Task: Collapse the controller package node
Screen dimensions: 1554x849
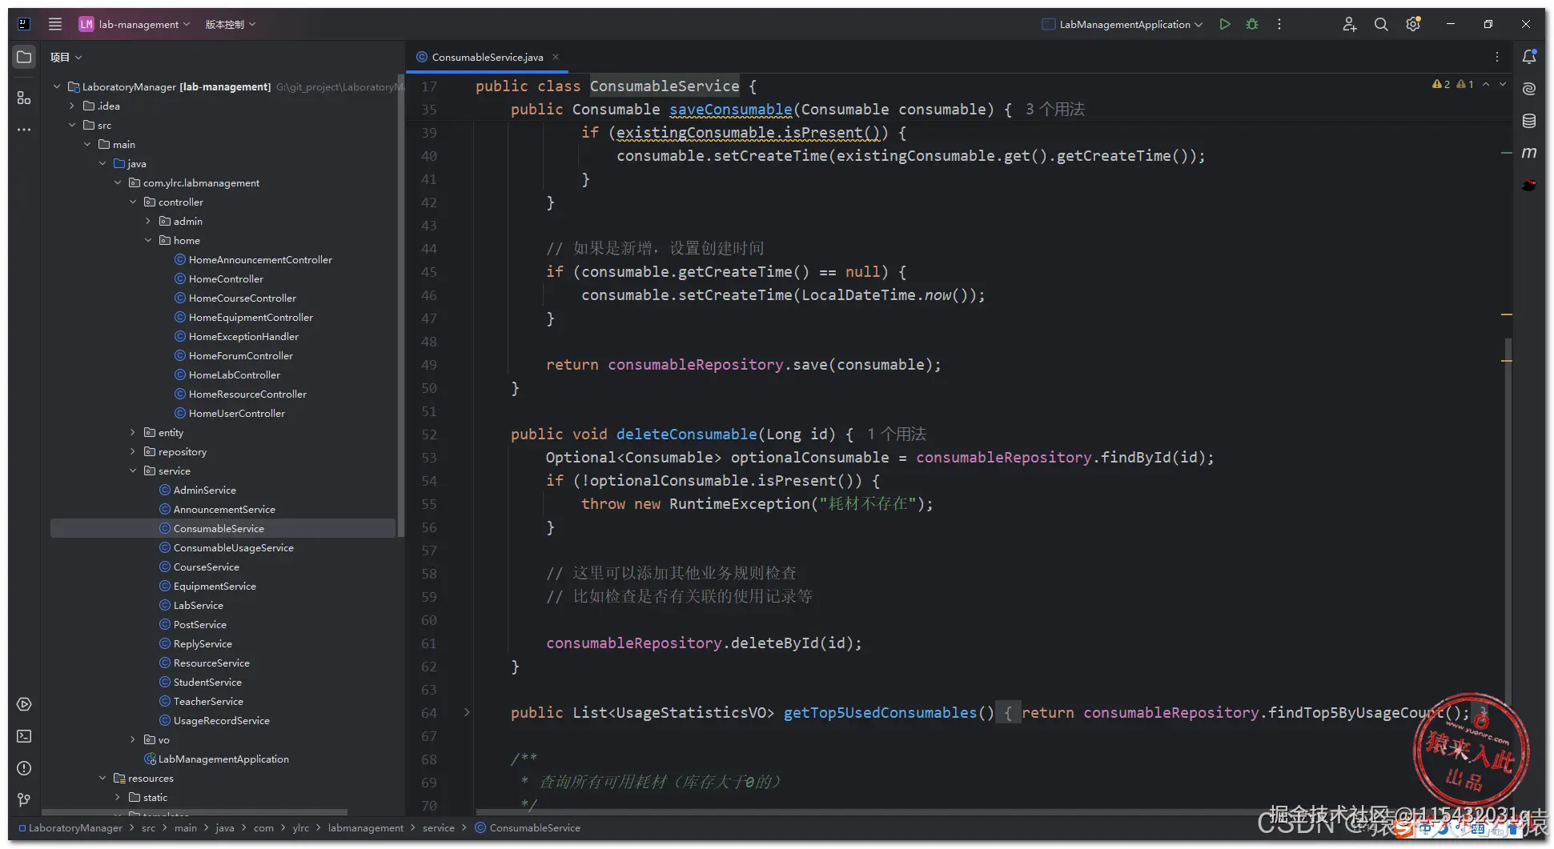Action: point(133,202)
